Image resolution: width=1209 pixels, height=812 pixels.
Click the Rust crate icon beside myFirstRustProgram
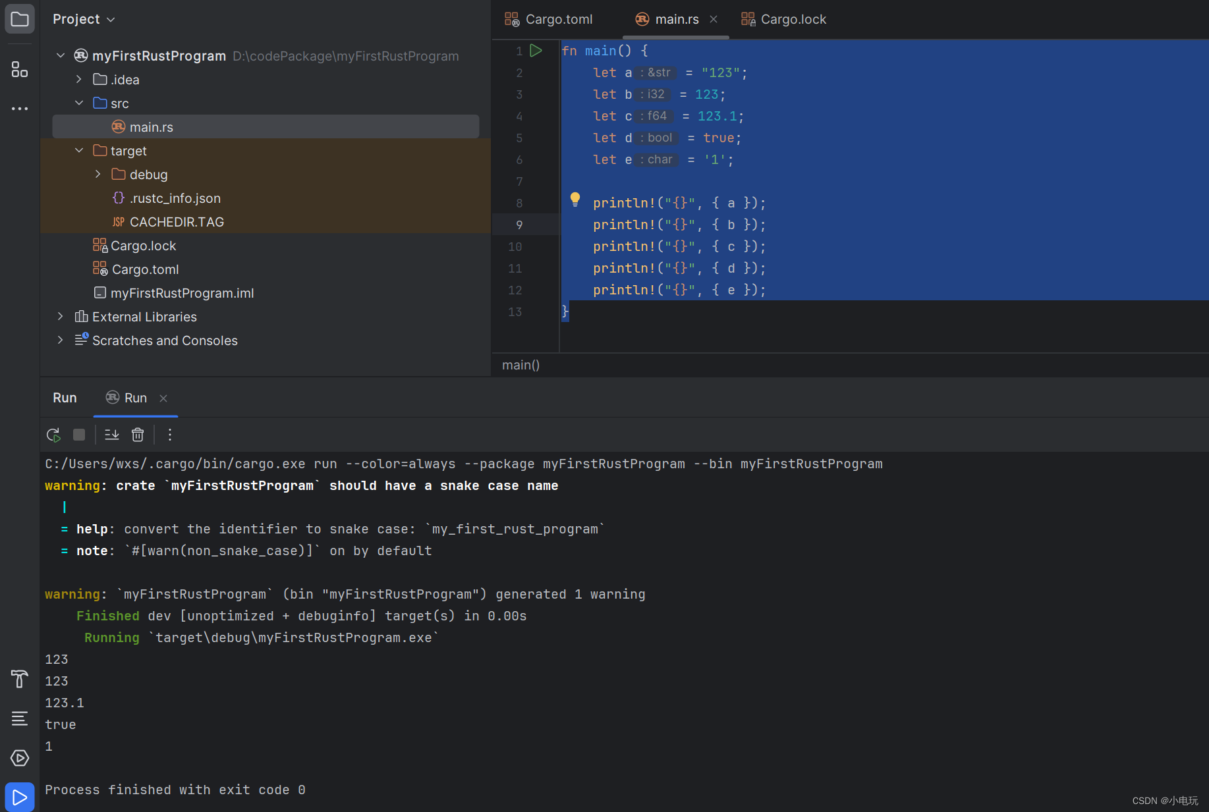(81, 55)
